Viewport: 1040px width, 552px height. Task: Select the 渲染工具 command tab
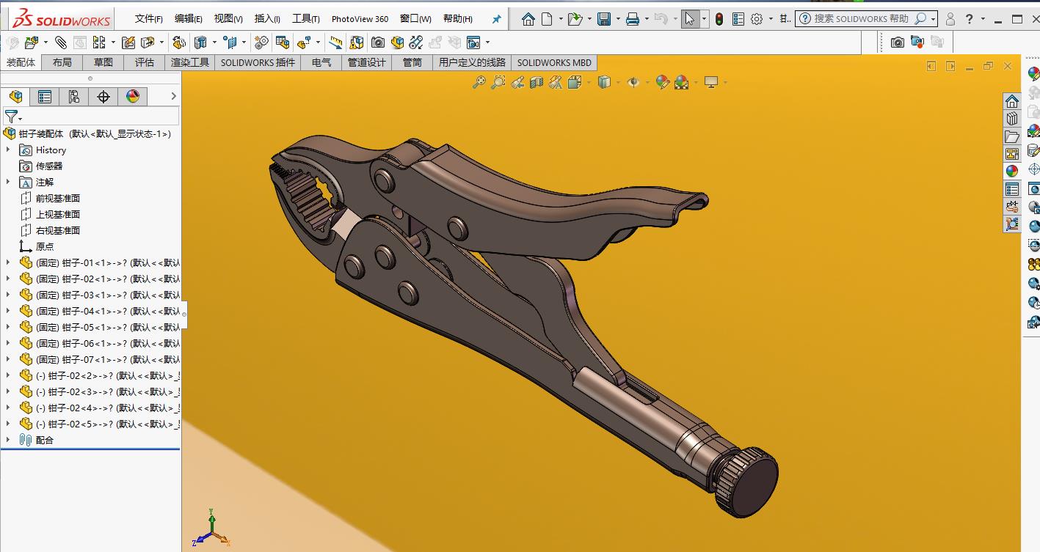190,63
